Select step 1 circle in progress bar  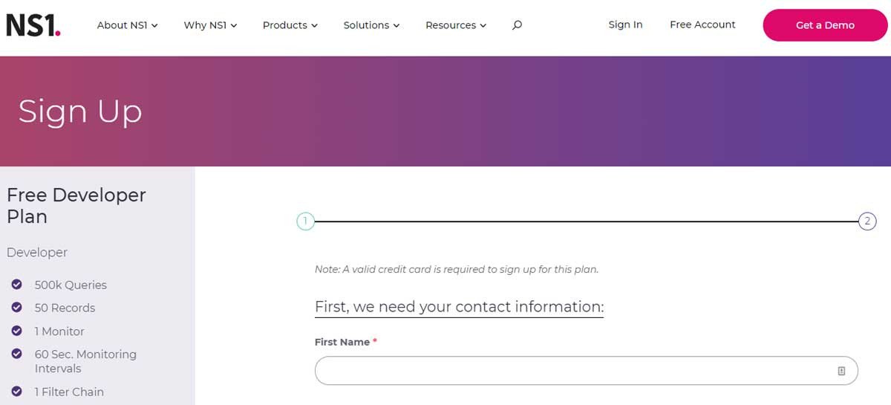point(305,221)
